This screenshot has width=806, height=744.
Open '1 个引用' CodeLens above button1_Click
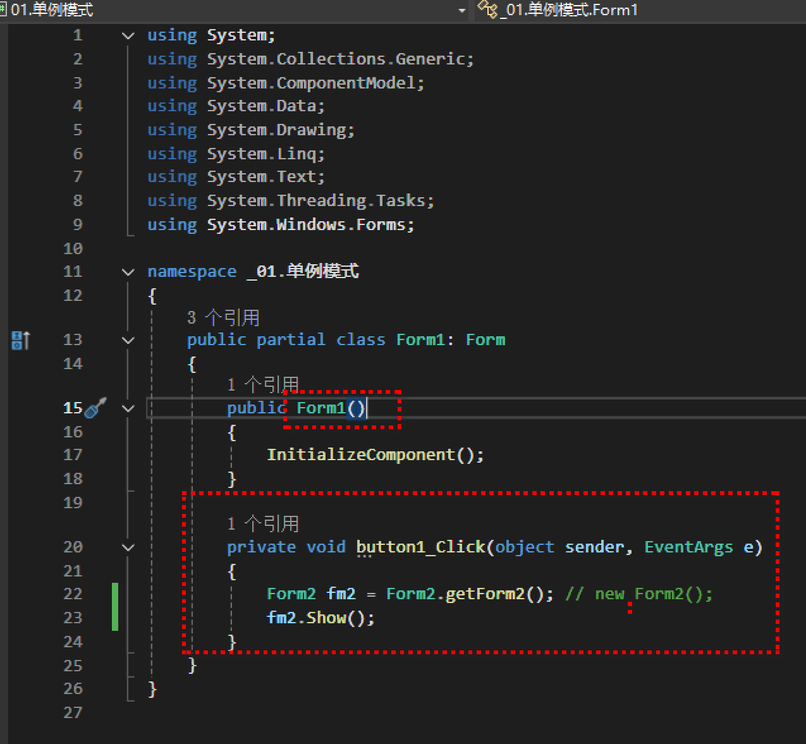tap(262, 523)
